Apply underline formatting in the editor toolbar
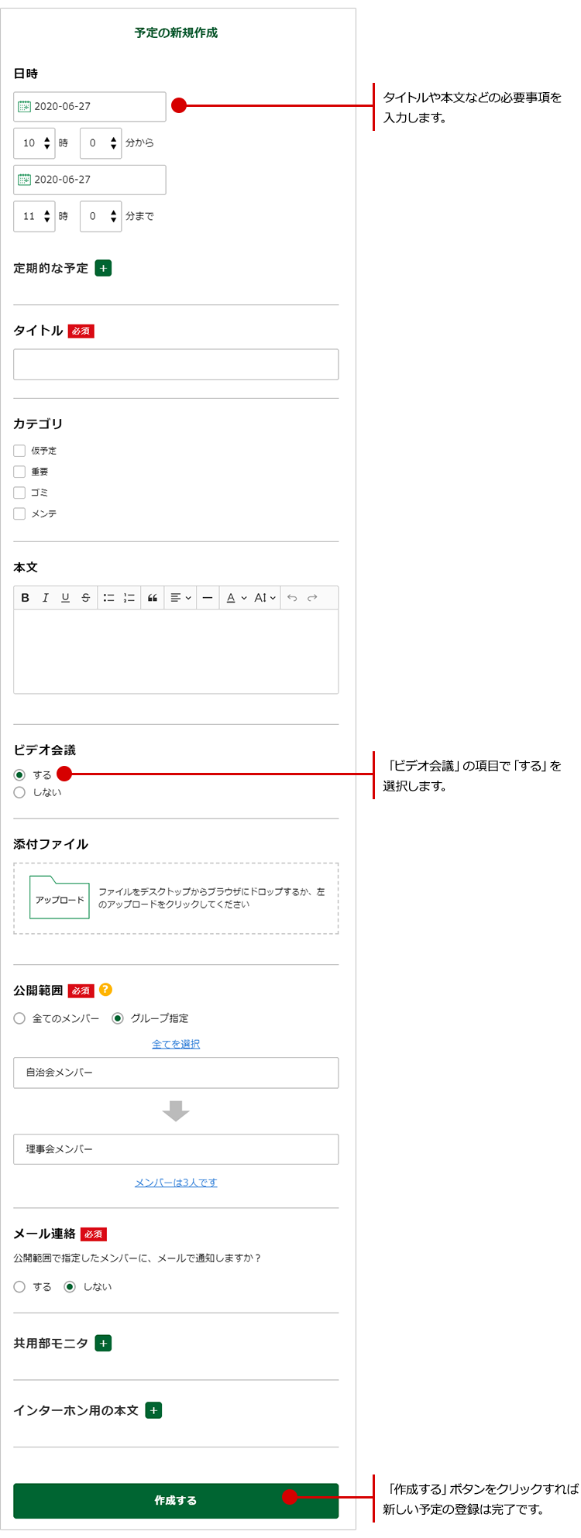 tap(65, 598)
